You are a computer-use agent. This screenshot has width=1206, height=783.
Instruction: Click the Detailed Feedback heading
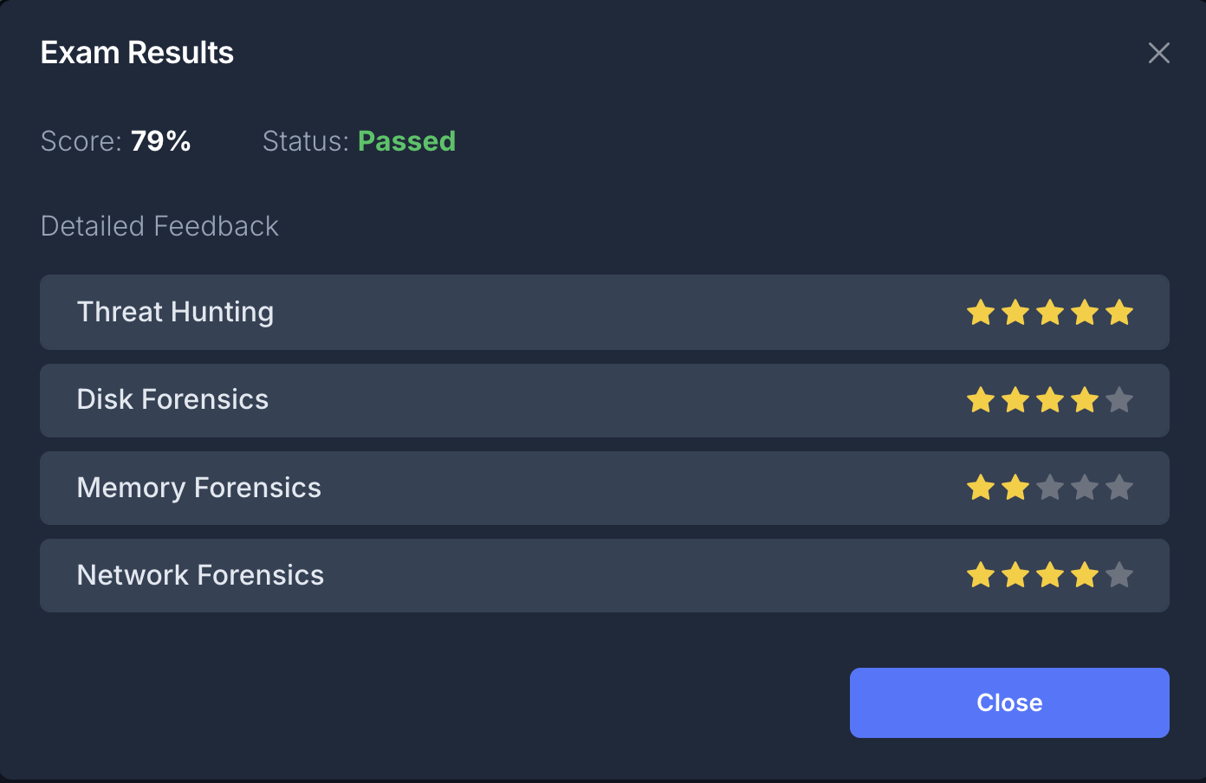pyautogui.click(x=159, y=226)
